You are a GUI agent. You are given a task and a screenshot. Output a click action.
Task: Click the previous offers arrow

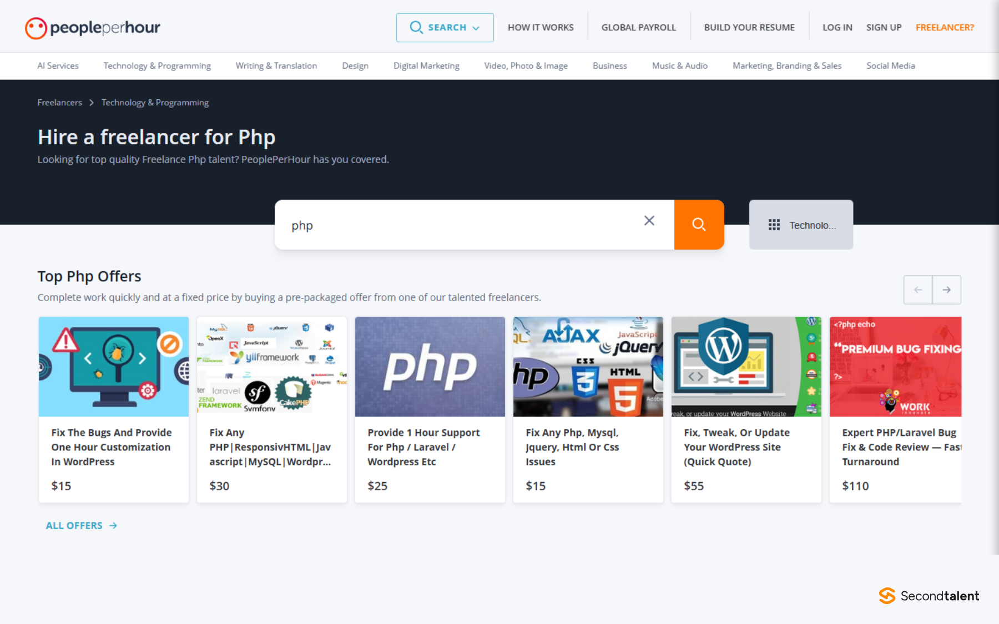(x=918, y=290)
